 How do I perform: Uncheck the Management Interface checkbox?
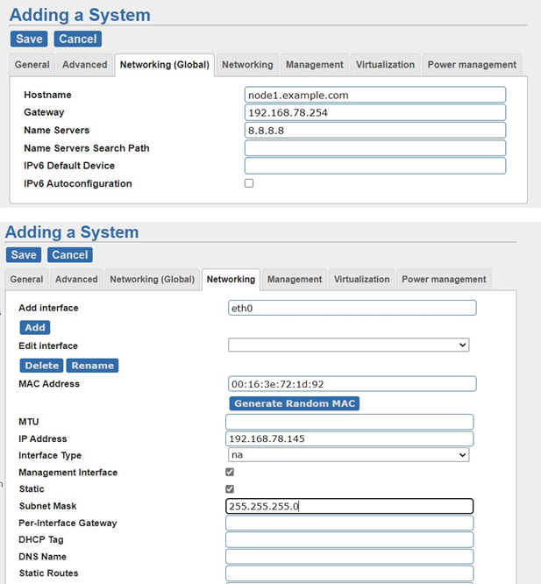coord(230,472)
